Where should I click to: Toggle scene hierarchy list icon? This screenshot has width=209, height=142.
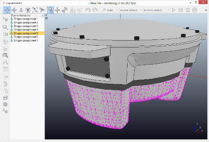6,91
